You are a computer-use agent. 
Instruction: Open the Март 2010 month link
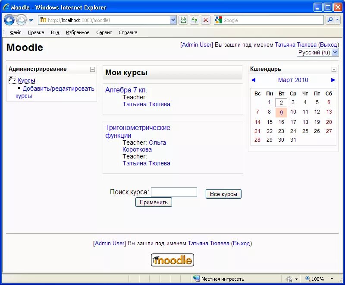[293, 80]
